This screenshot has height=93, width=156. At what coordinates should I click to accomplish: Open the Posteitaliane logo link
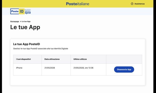[77, 4]
